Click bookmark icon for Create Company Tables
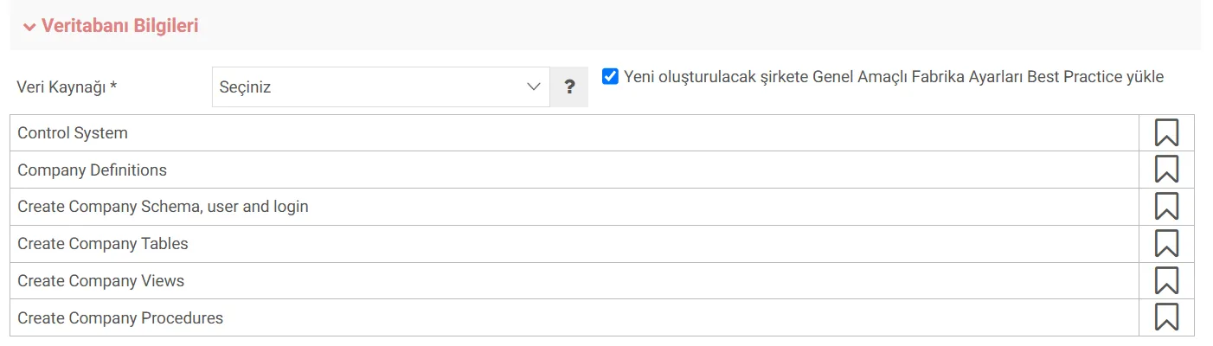Viewport: 1213px width, 346px height. pos(1166,244)
